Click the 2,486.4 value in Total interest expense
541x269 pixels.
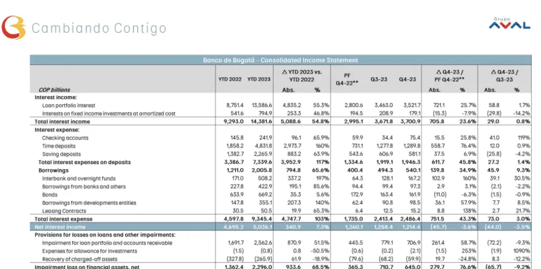coord(411,219)
